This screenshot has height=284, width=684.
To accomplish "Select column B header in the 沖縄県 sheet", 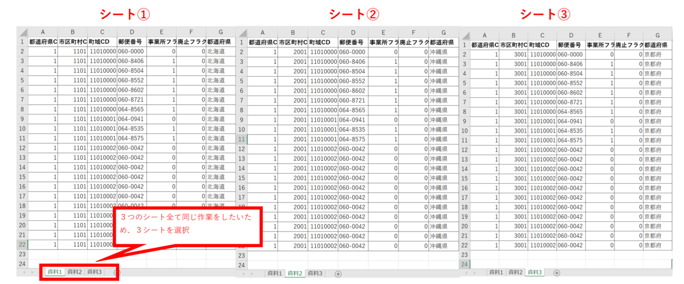I will tap(292, 32).
